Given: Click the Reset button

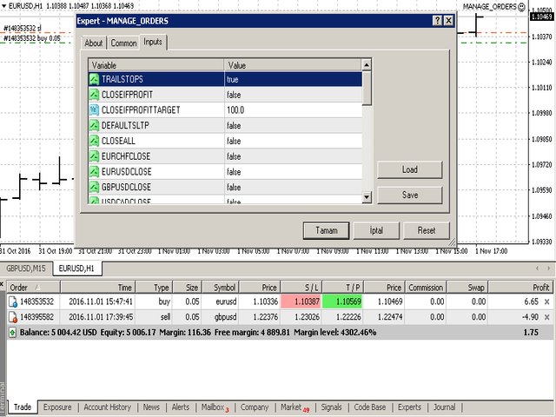Looking at the screenshot, I should coord(427,230).
